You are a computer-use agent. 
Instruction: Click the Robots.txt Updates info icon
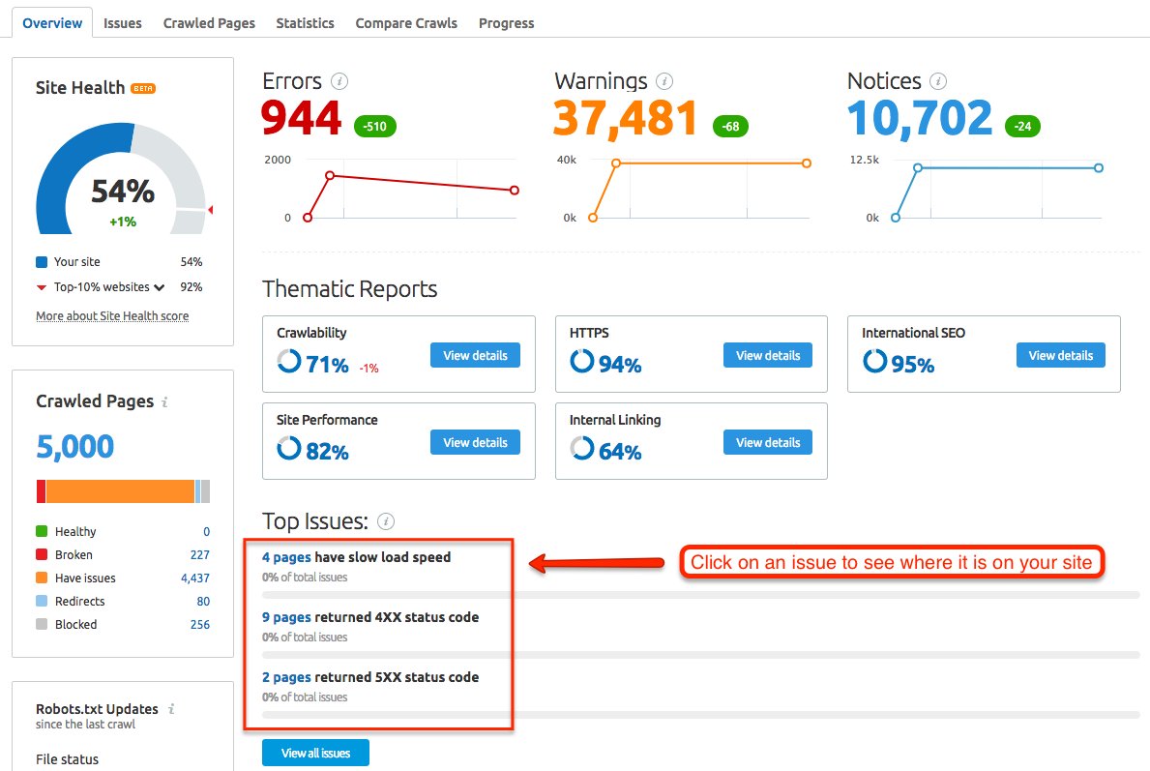172,709
